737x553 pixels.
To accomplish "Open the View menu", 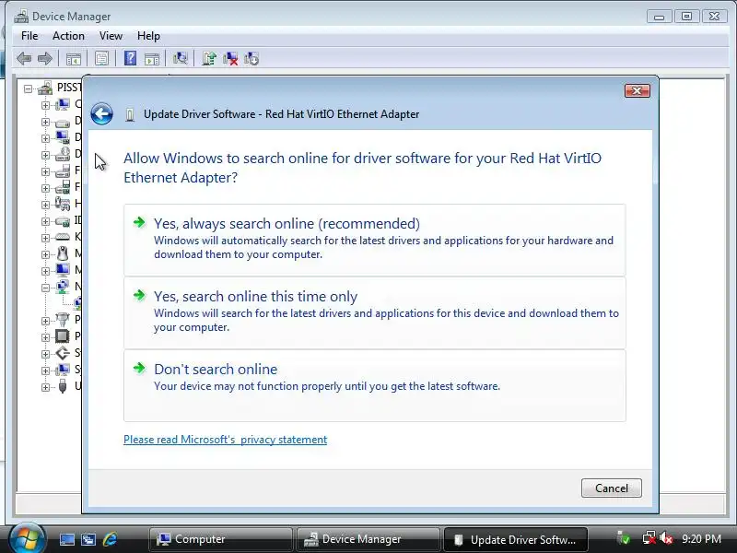I will click(111, 36).
